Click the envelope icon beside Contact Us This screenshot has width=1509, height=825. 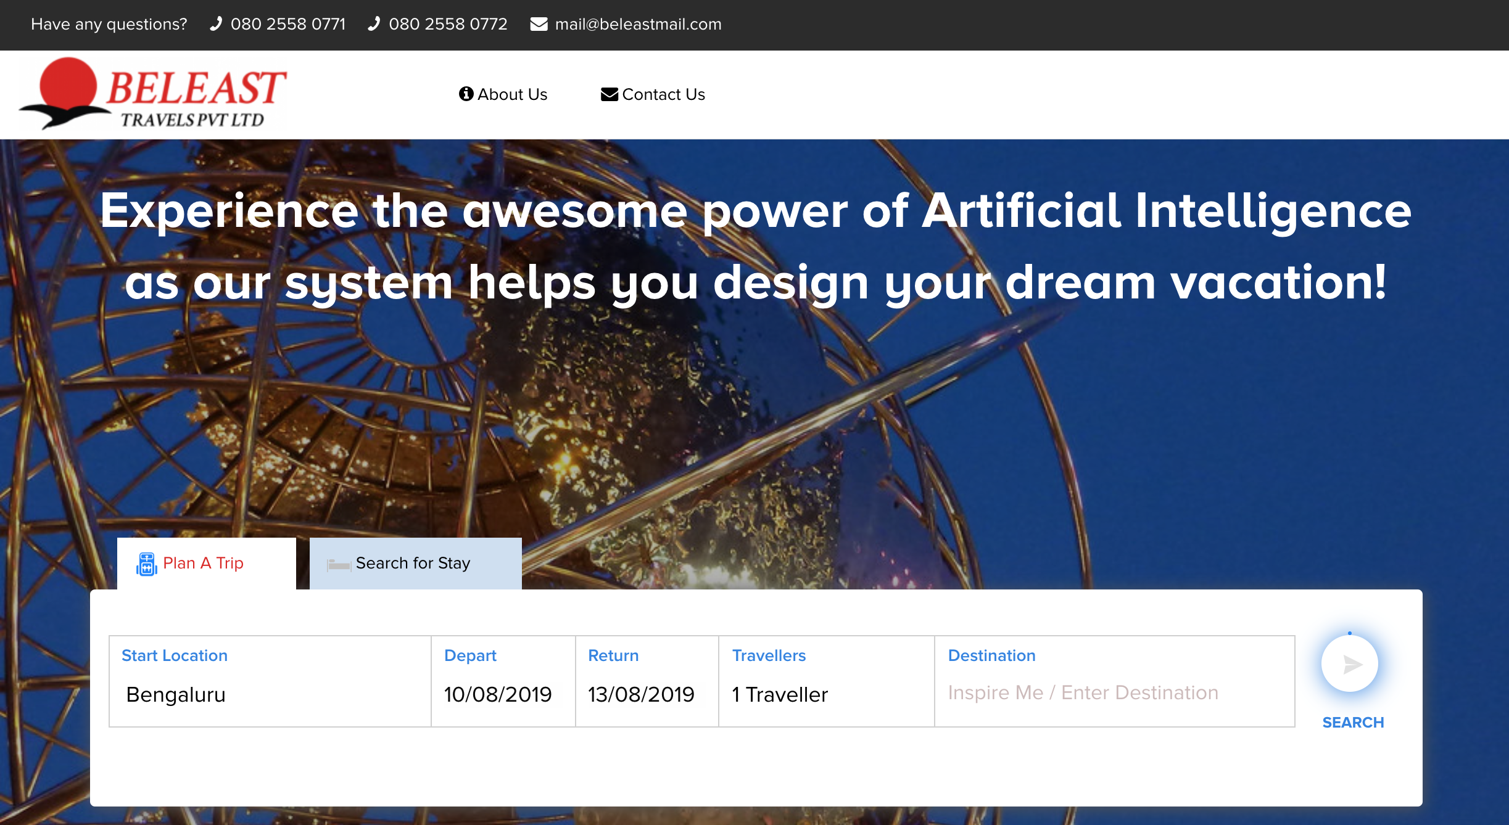coord(610,94)
